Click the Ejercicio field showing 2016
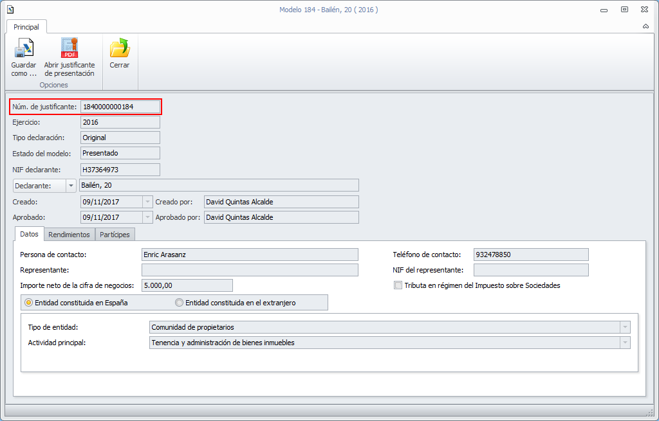The image size is (659, 421). coord(120,122)
